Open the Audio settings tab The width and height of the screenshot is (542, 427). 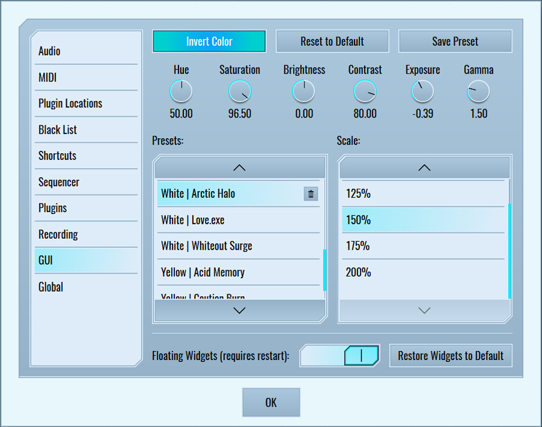86,51
